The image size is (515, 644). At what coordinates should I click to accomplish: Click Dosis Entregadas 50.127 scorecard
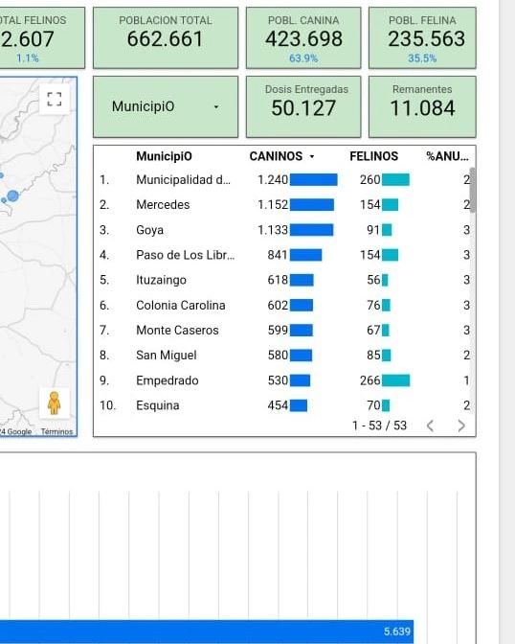coord(303,106)
